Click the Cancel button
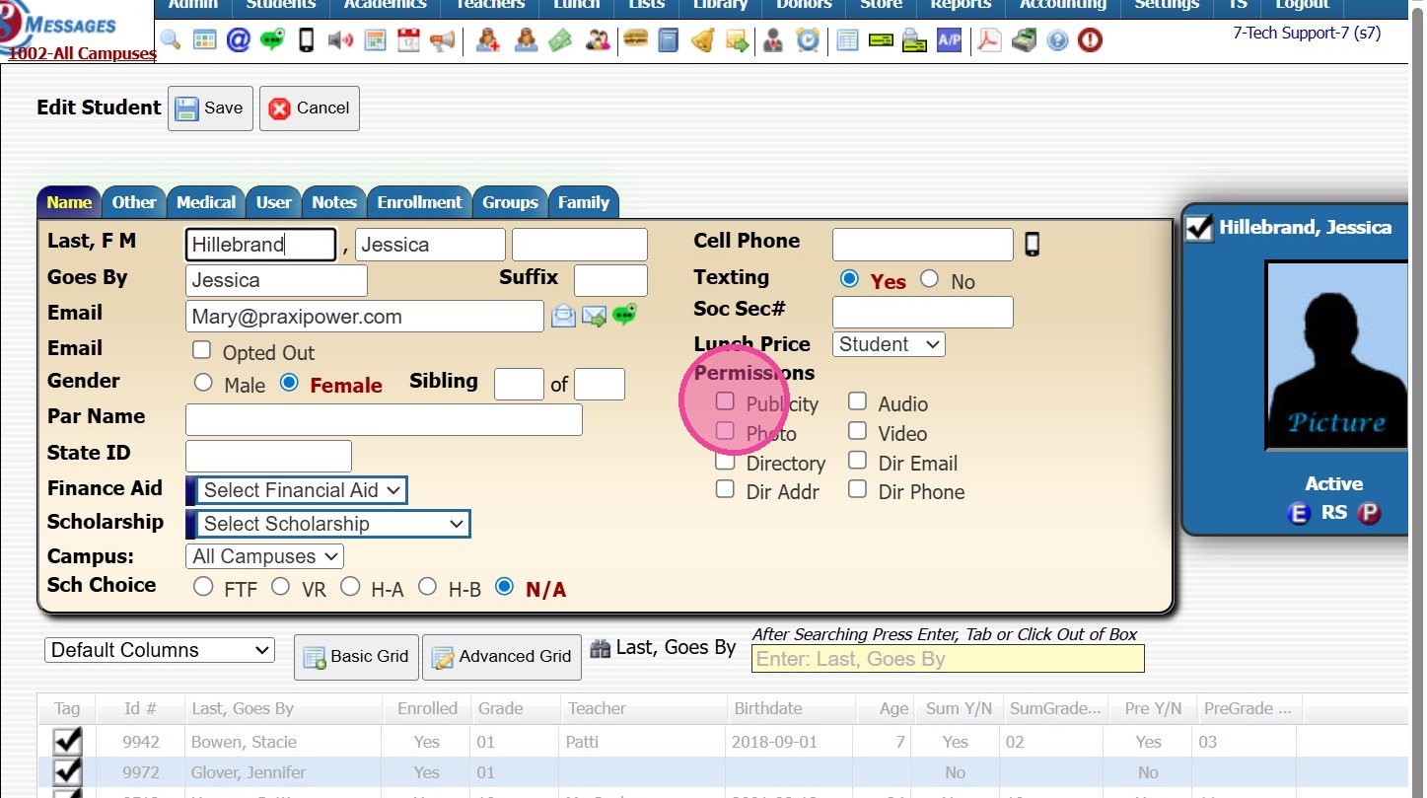The height and width of the screenshot is (798, 1427). point(310,109)
